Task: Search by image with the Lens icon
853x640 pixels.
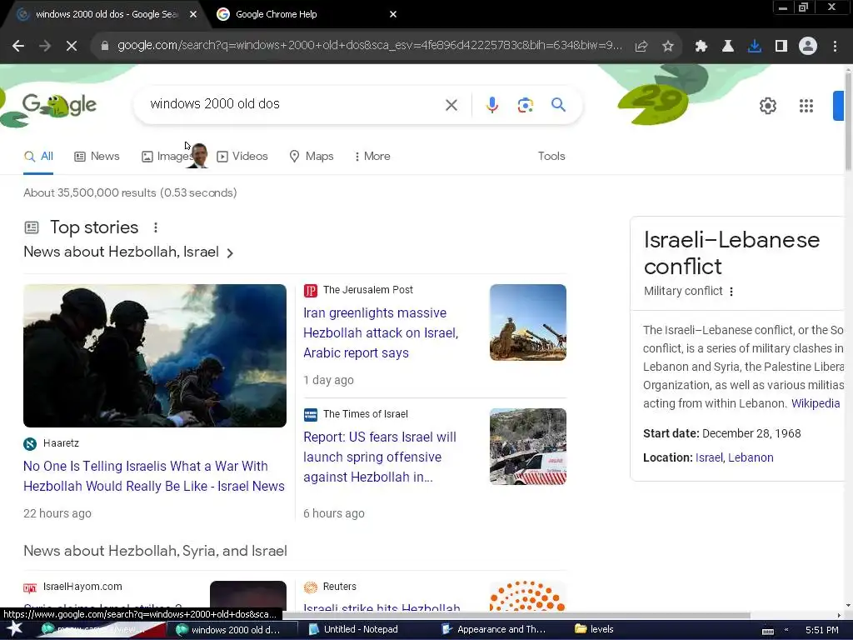Action: (x=525, y=105)
